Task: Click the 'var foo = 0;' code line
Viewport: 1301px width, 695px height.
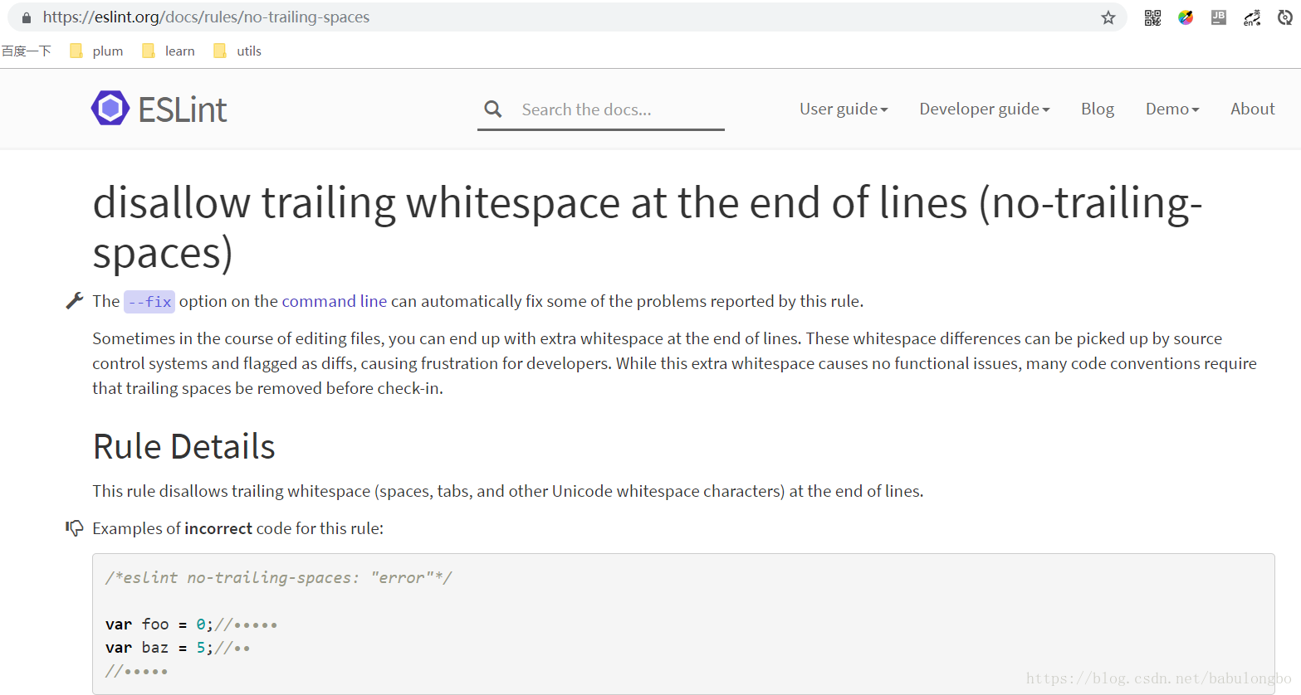Action: (x=191, y=625)
